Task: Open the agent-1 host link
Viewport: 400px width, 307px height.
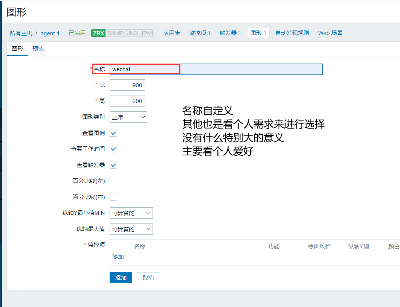Action: [x=50, y=33]
